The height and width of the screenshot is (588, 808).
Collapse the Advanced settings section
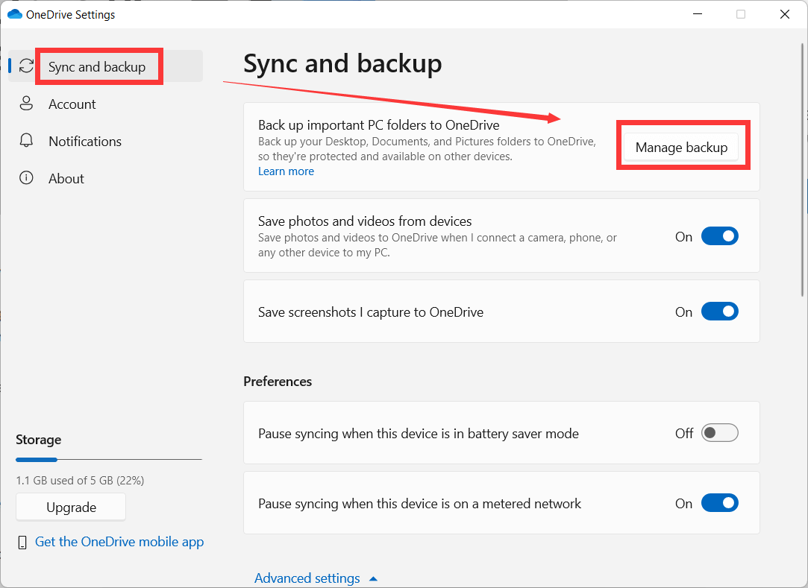(x=307, y=578)
